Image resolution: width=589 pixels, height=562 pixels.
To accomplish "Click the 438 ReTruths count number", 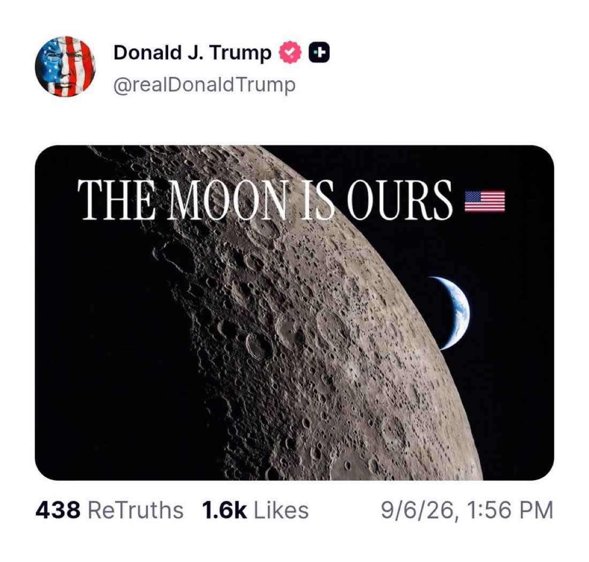I will (x=57, y=511).
